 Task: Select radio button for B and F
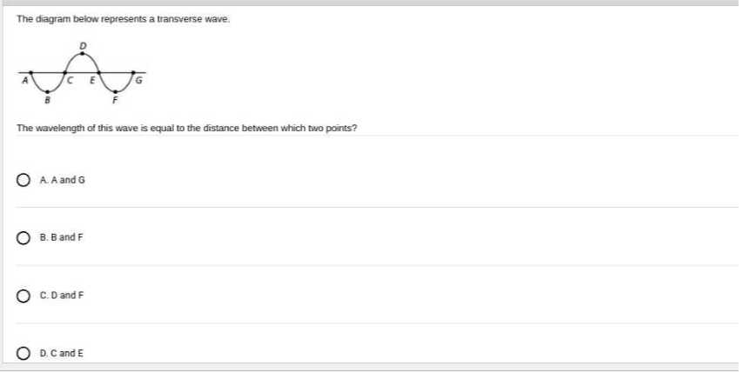pyautogui.click(x=24, y=238)
